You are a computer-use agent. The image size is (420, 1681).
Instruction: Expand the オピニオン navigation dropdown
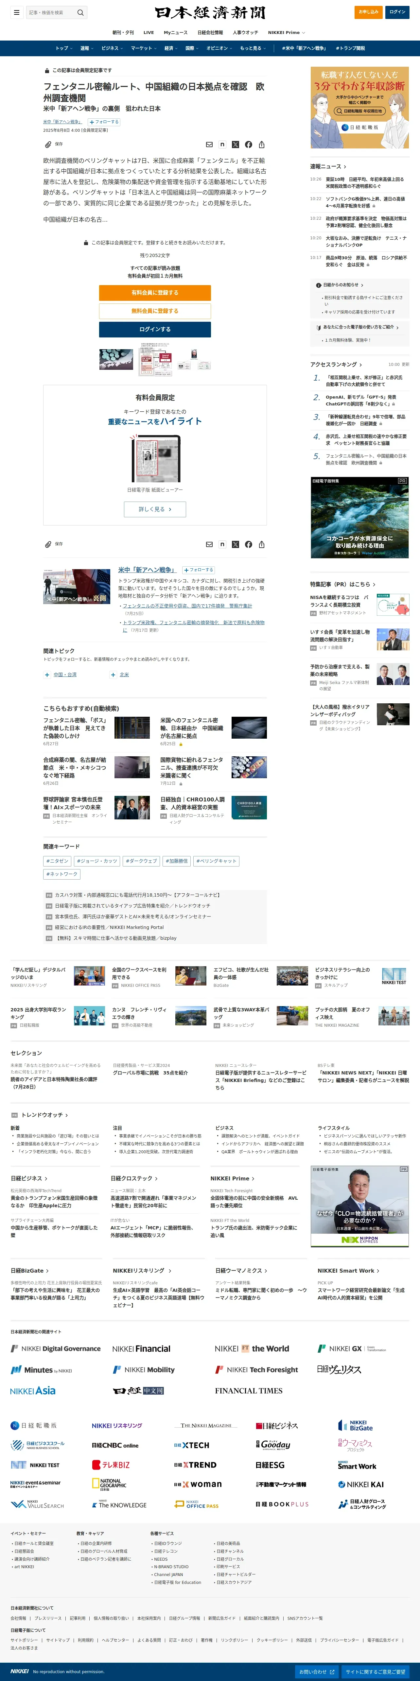219,48
